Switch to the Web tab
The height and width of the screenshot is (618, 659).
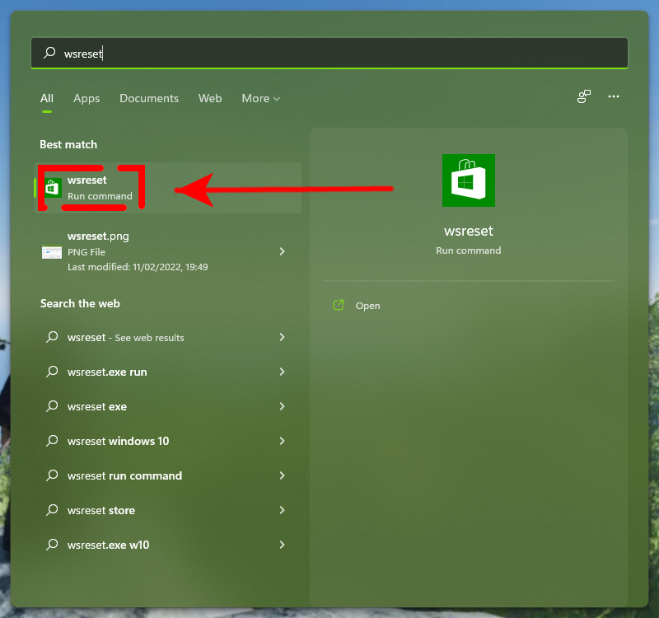tap(210, 98)
